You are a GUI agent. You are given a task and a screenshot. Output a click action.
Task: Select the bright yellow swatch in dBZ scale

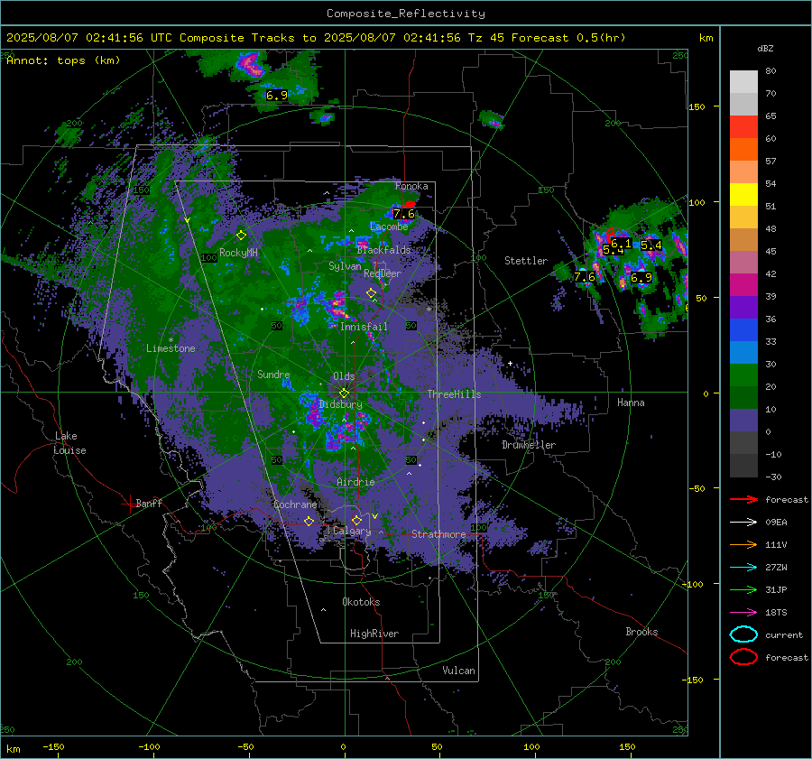[x=743, y=194]
